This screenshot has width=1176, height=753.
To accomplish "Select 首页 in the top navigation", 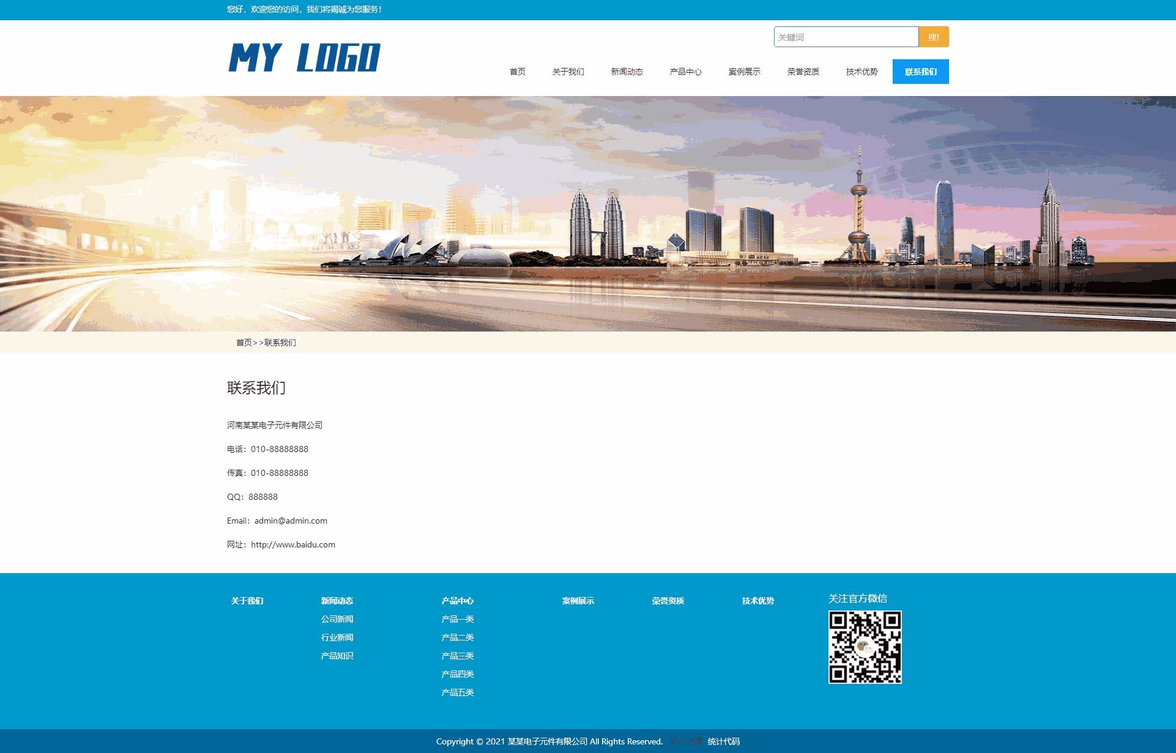I will pyautogui.click(x=517, y=71).
